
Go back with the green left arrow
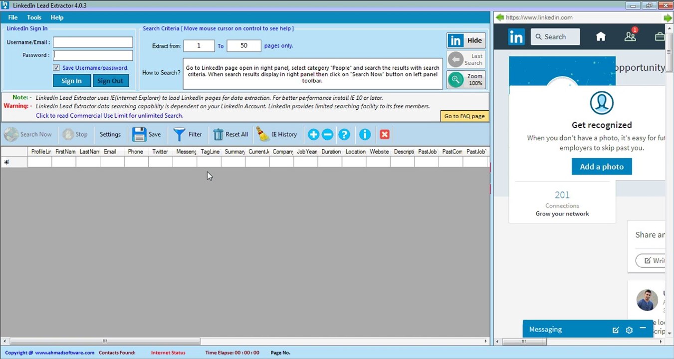click(499, 17)
